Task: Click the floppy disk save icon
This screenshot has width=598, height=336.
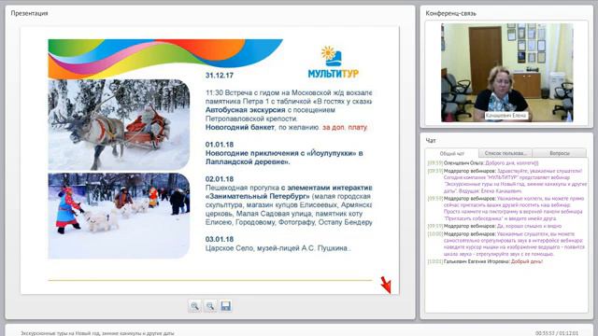Action: (x=226, y=306)
